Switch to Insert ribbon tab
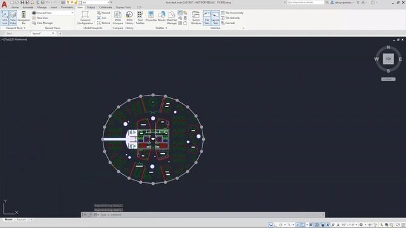 (53, 8)
